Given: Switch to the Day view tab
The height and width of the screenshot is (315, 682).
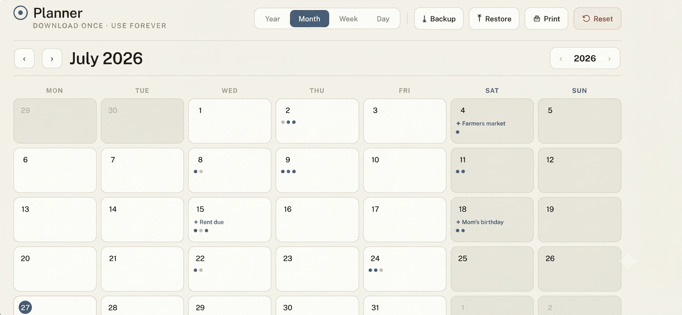Looking at the screenshot, I should [x=383, y=19].
